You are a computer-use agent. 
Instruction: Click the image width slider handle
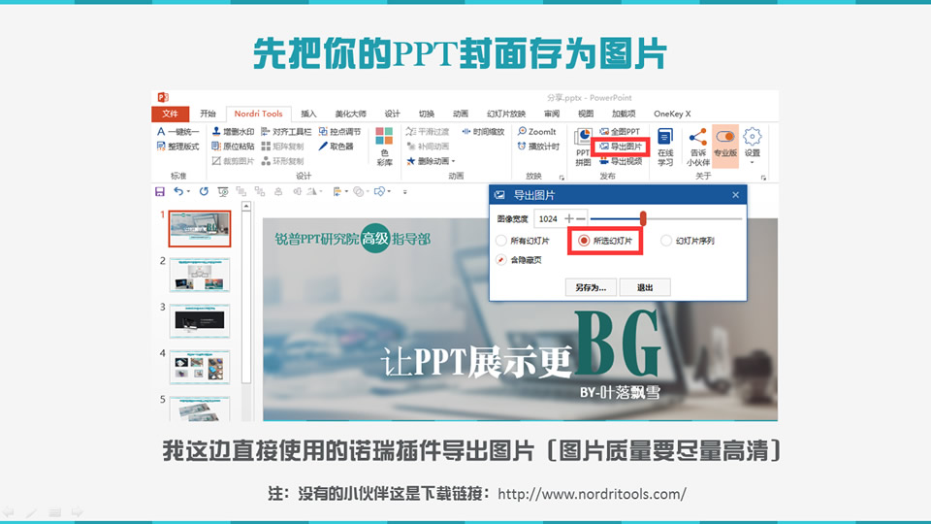643,218
